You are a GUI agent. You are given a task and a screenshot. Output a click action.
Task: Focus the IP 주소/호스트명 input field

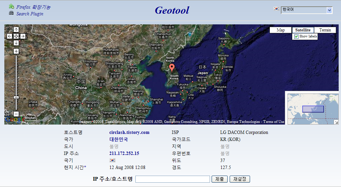173,179
